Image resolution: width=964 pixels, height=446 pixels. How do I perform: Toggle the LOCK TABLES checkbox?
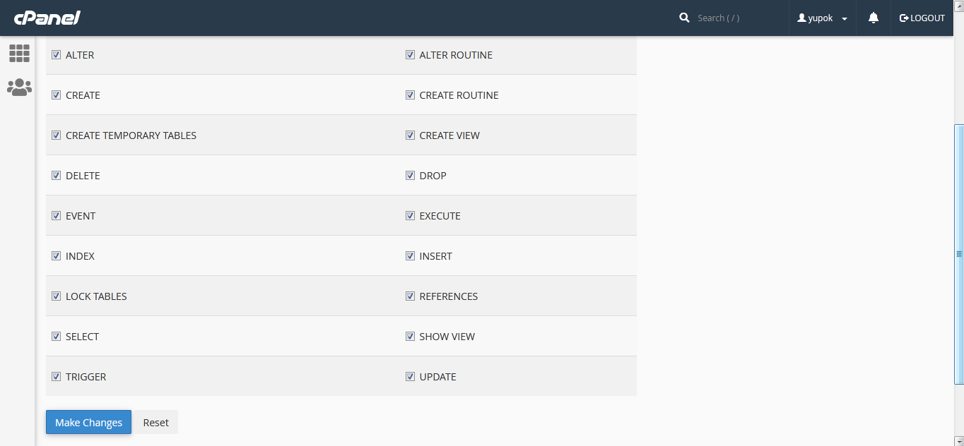[x=57, y=296]
